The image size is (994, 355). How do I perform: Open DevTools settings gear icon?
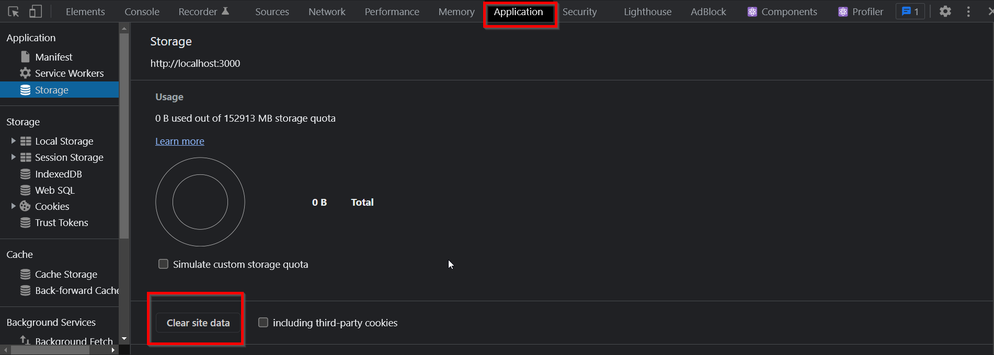point(945,11)
